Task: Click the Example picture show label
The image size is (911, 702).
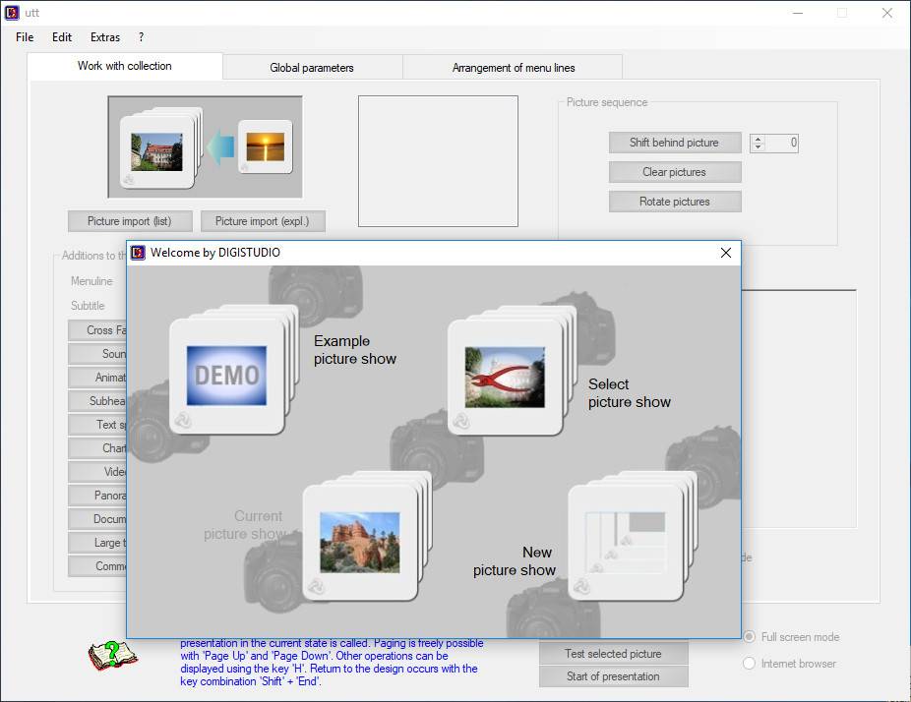Action: pyautogui.click(x=355, y=350)
